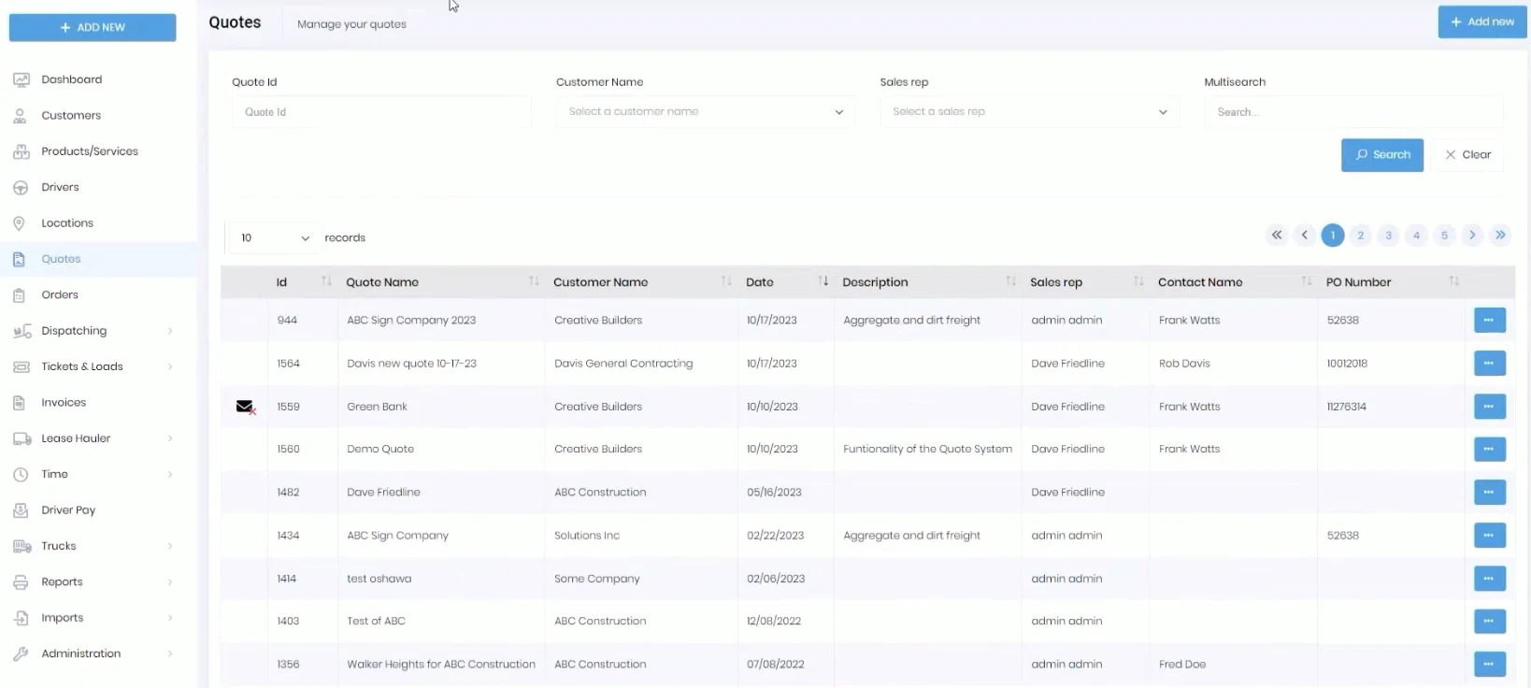Change records per page dropdown
The width and height of the screenshot is (1531, 688).
(x=273, y=238)
